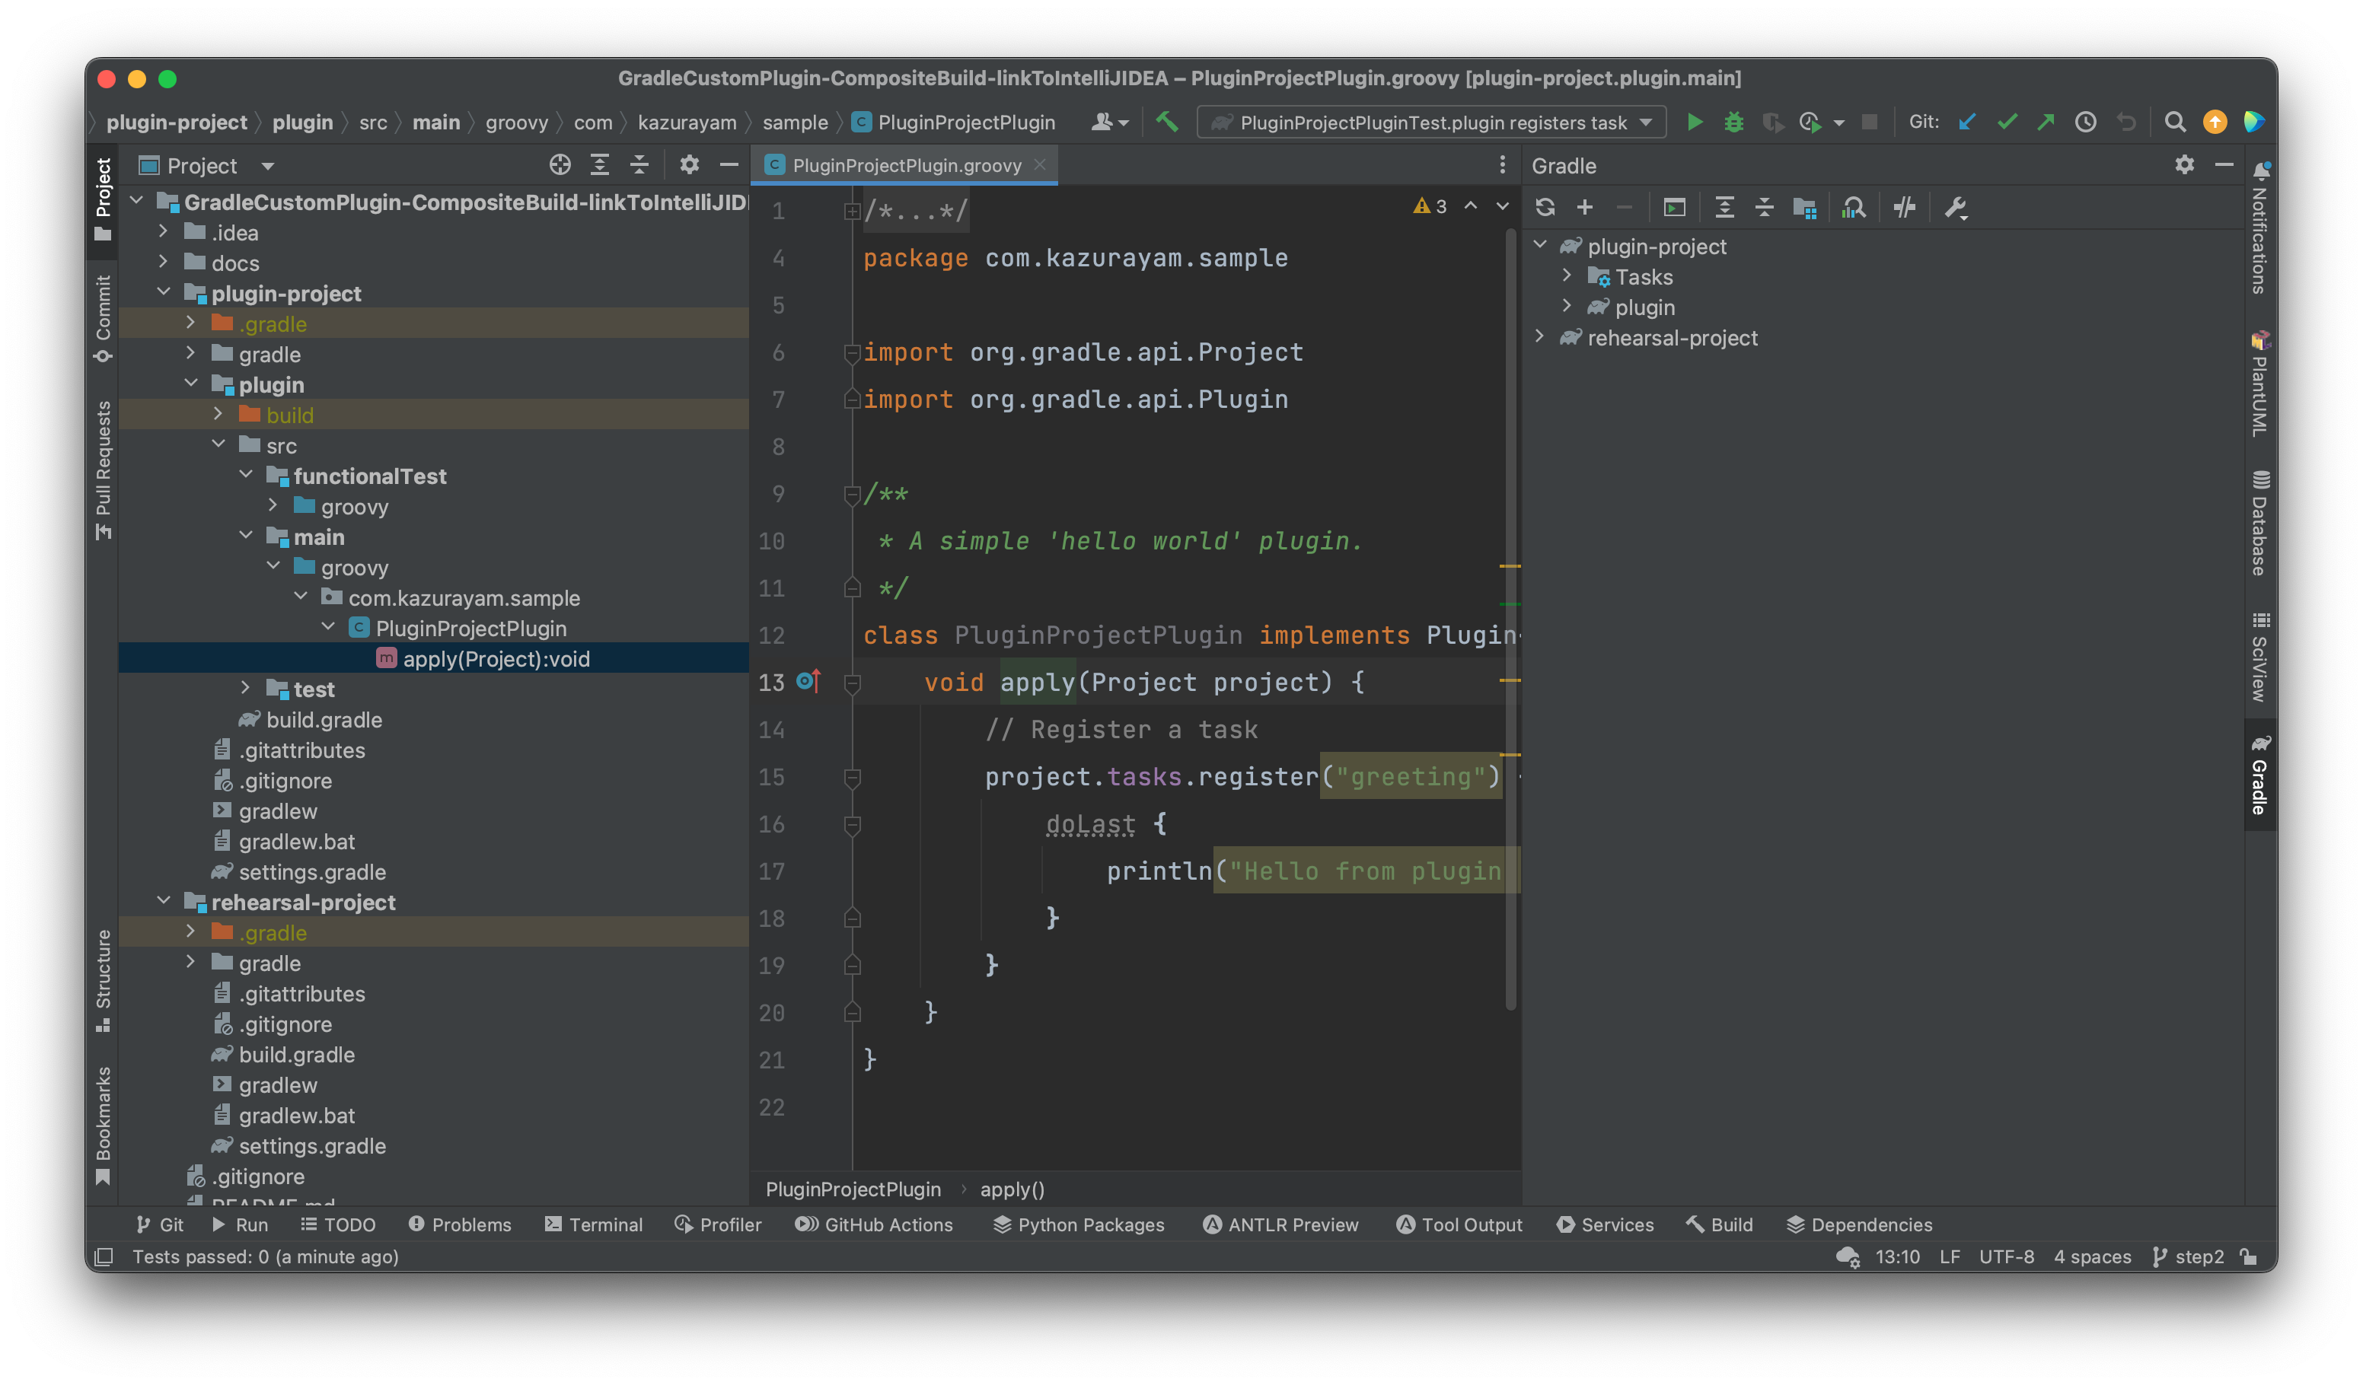Hide the Gradle tool window
Image resolution: width=2363 pixels, height=1385 pixels.
click(2223, 165)
